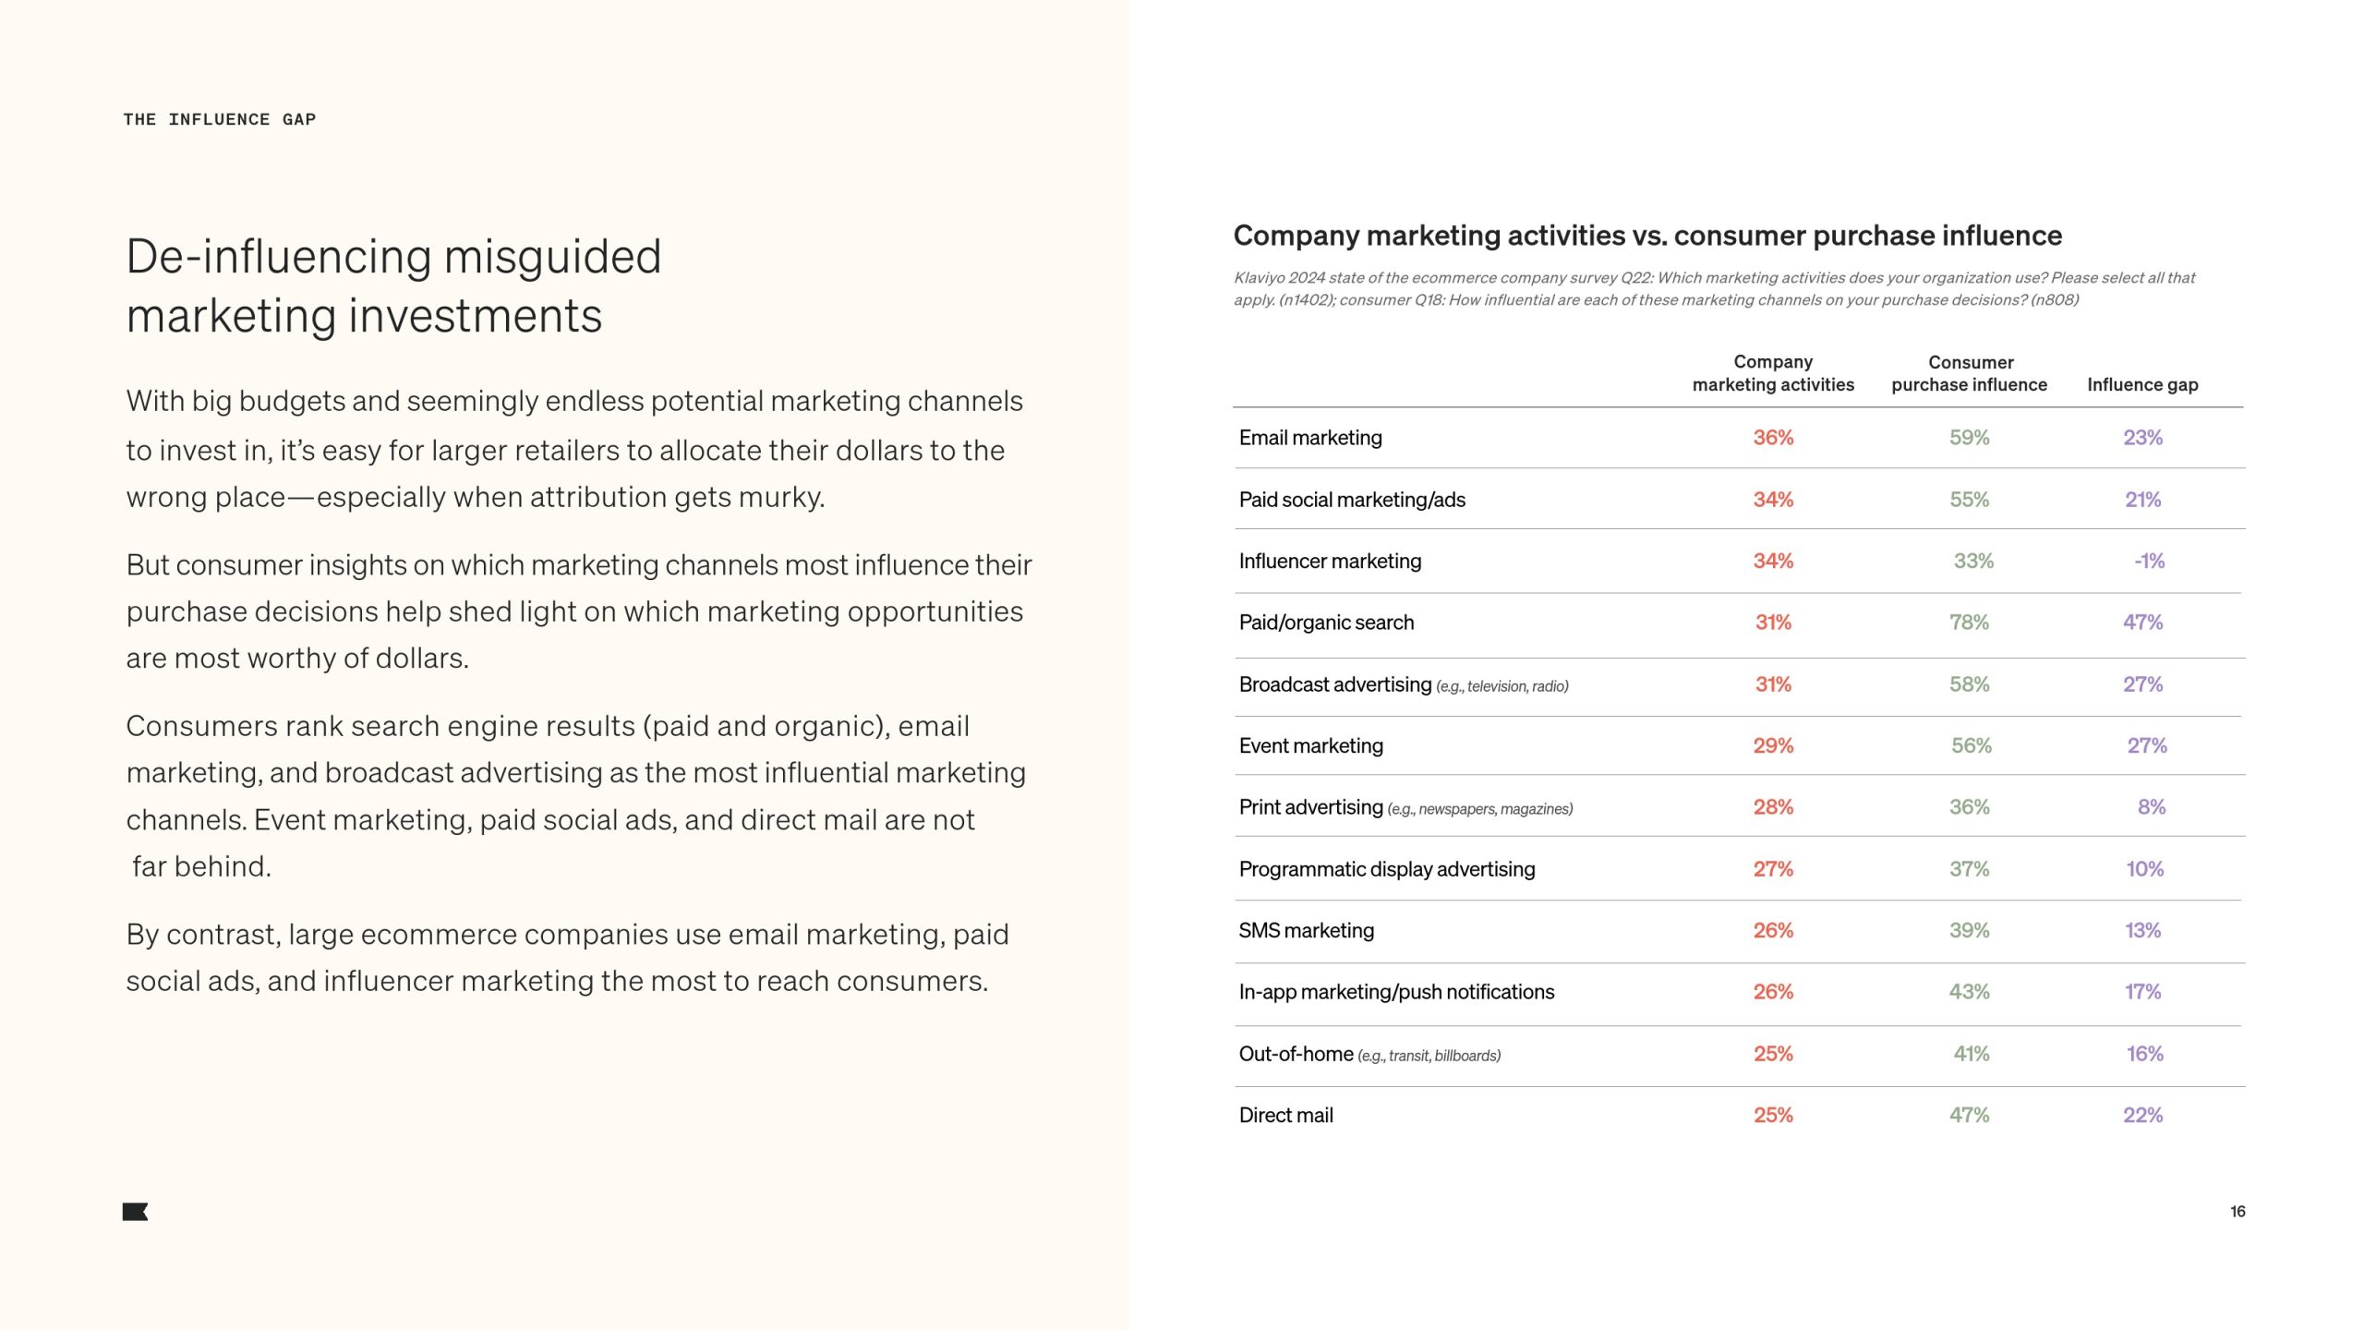Viewport: 2364px width, 1330px height.
Task: Click the Klaviyo flag logo icon
Action: coord(135,1212)
